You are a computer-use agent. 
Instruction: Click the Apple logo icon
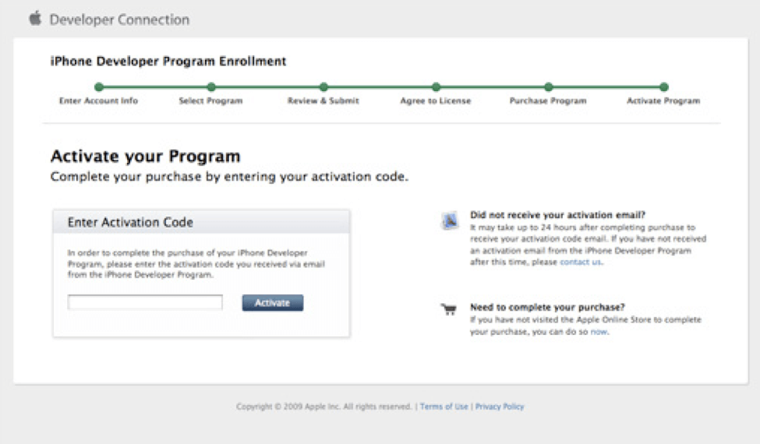click(35, 19)
